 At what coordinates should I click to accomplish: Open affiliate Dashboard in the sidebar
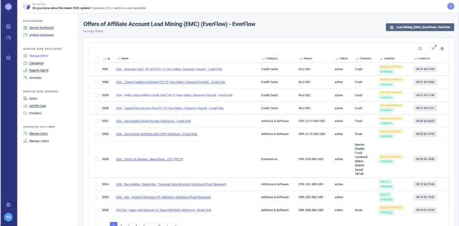[41, 35]
